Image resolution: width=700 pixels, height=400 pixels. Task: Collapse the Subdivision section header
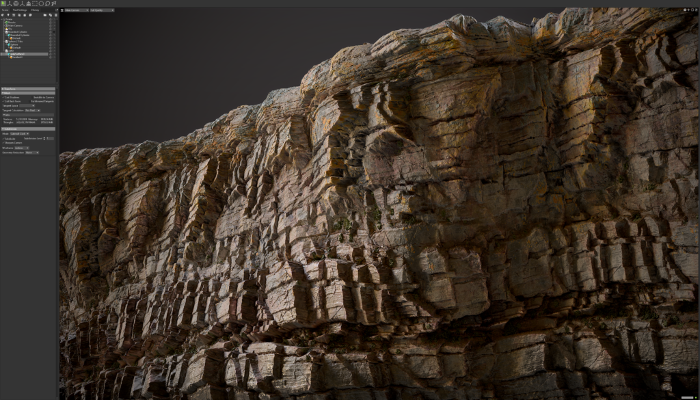click(28, 129)
